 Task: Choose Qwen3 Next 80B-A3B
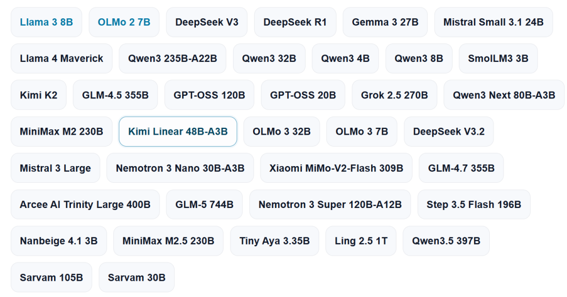point(504,95)
